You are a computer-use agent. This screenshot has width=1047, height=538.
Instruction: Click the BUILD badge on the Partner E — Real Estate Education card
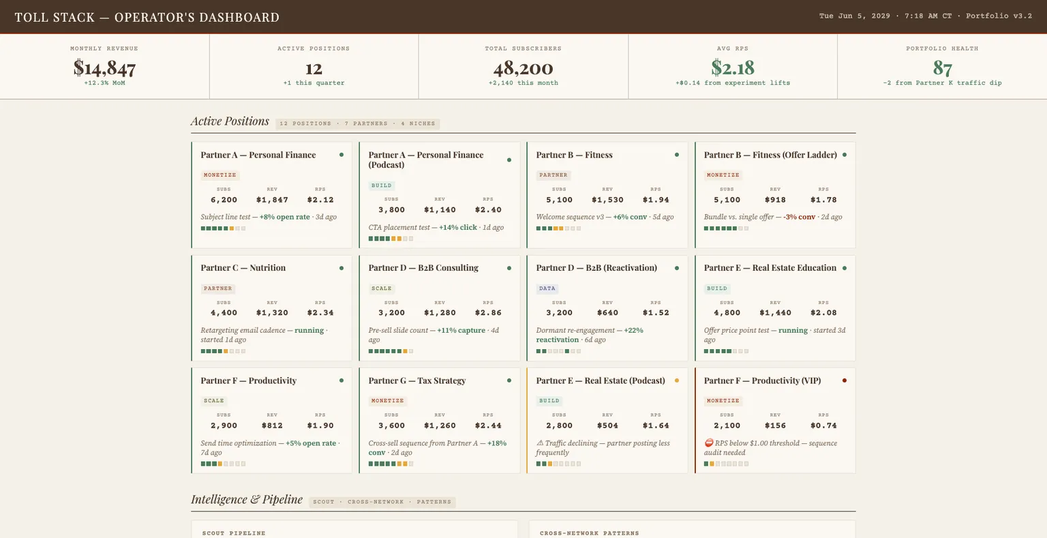pos(716,288)
